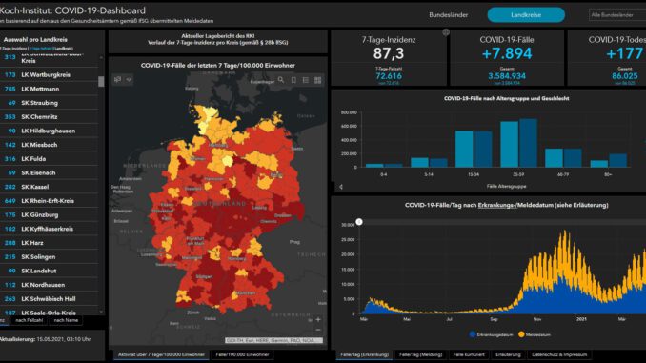This screenshot has height=363, width=646.
Task: Switch to the Fälle kumuliert tab
Action: (x=469, y=354)
